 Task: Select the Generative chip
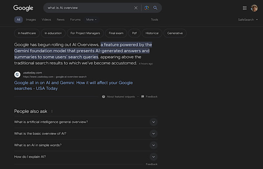click(x=175, y=33)
